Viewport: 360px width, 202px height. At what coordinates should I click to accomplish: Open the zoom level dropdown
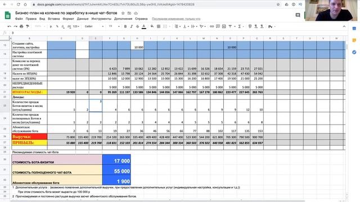point(39,26)
